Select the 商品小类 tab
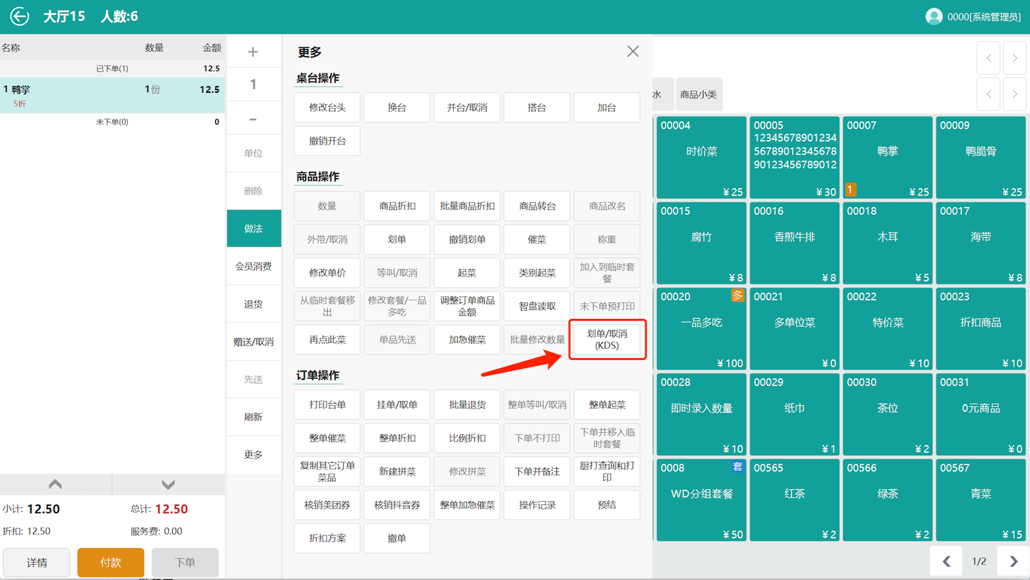The width and height of the screenshot is (1030, 580). tap(698, 94)
